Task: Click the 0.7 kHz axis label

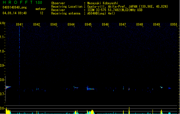Action: 2,94
